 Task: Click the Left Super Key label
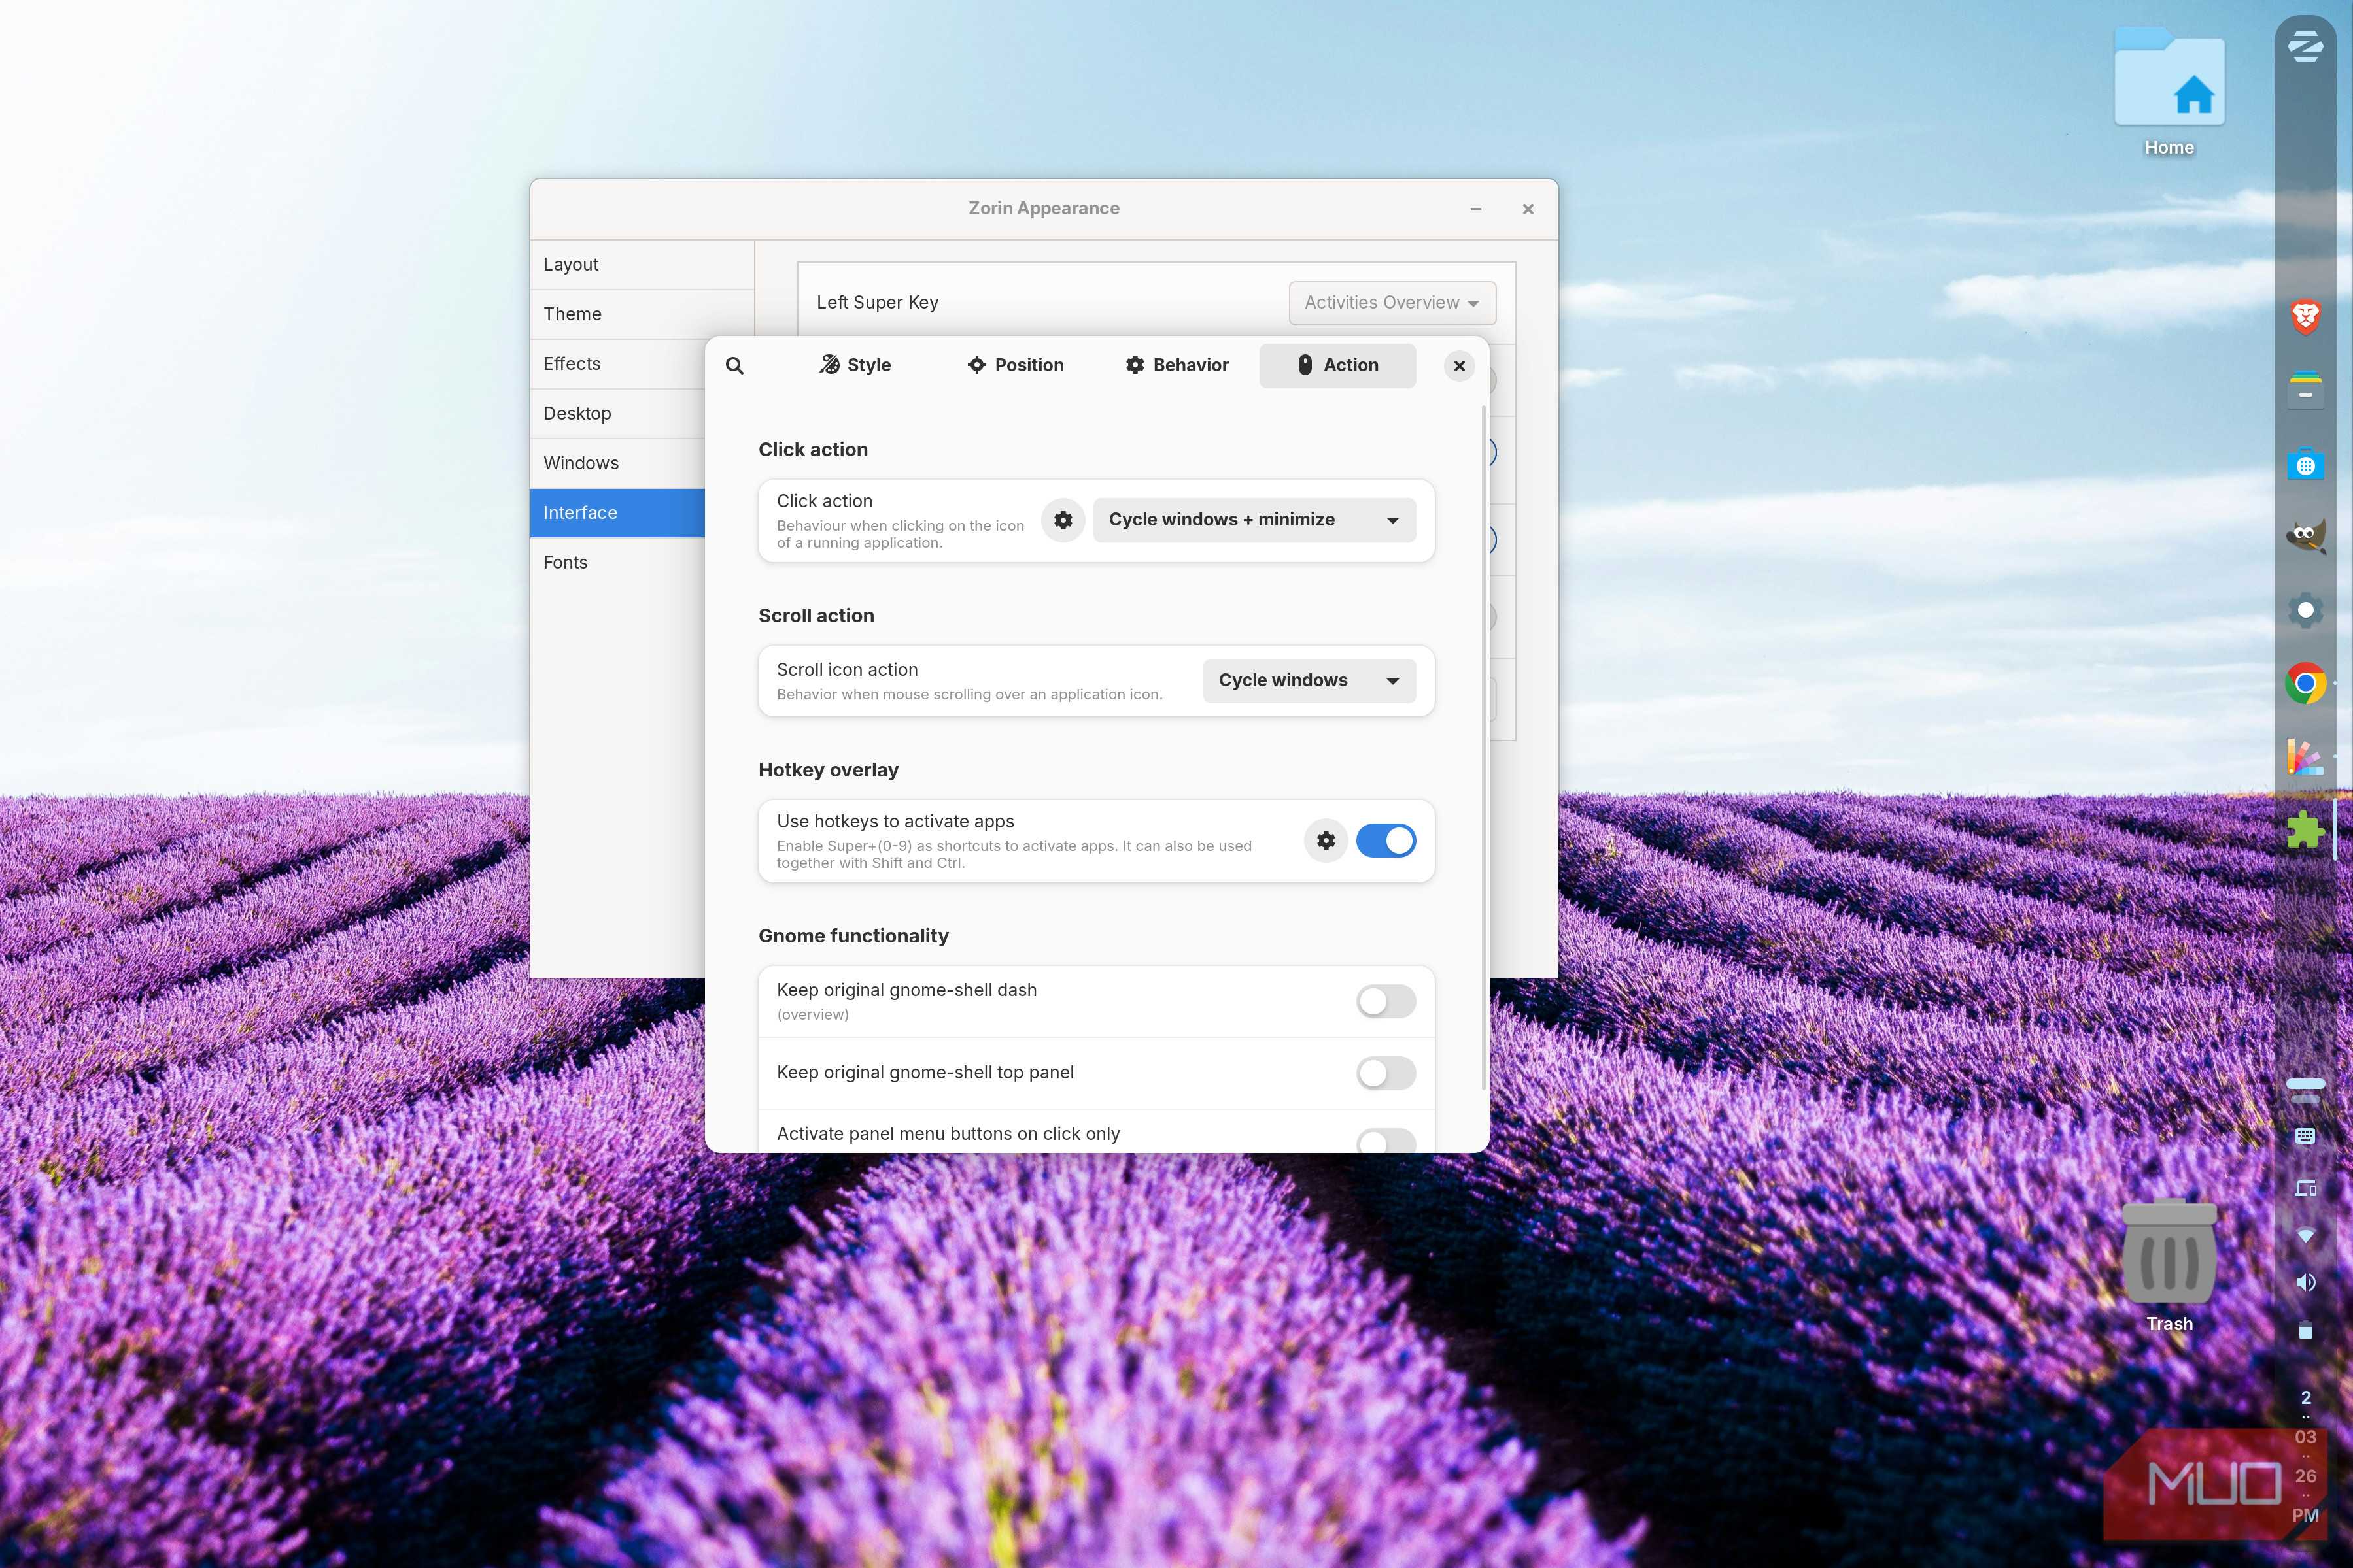tap(878, 303)
